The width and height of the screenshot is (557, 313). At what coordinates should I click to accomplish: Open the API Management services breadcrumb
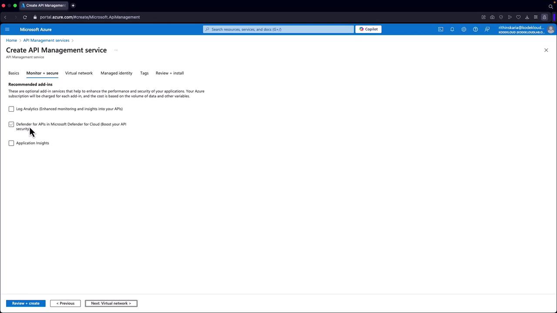(46, 40)
